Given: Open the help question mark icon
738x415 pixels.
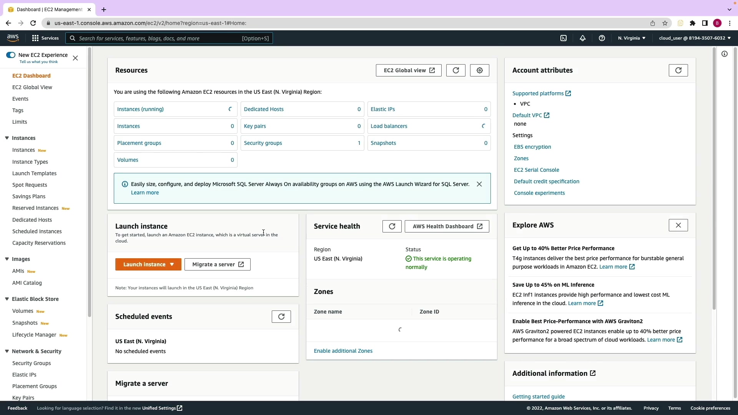Looking at the screenshot, I should 602,38.
